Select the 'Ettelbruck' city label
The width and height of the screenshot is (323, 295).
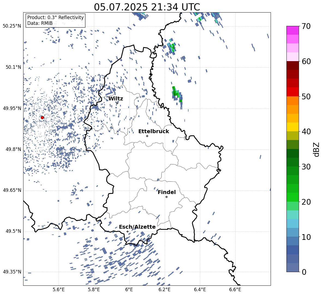pyautogui.click(x=154, y=132)
